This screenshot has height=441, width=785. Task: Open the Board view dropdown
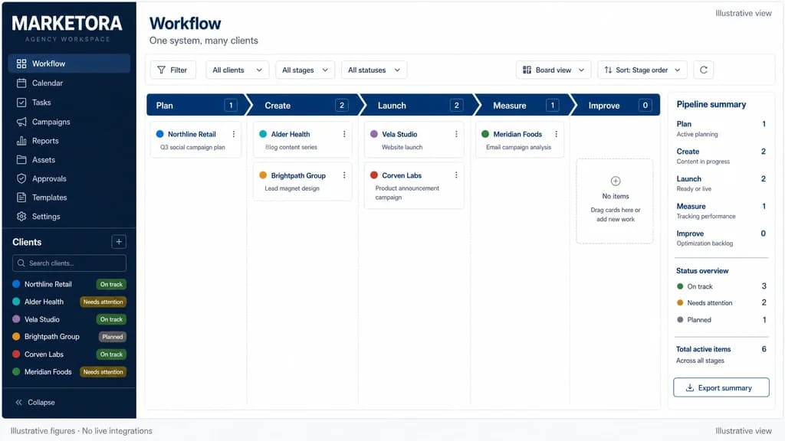click(x=553, y=70)
